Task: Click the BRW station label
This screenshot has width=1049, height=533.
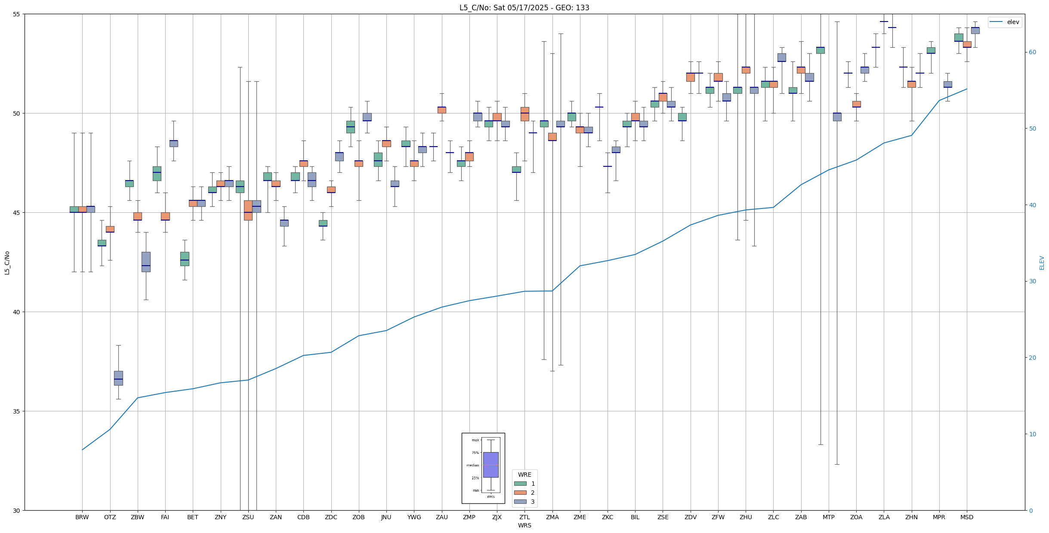Action: (82, 517)
